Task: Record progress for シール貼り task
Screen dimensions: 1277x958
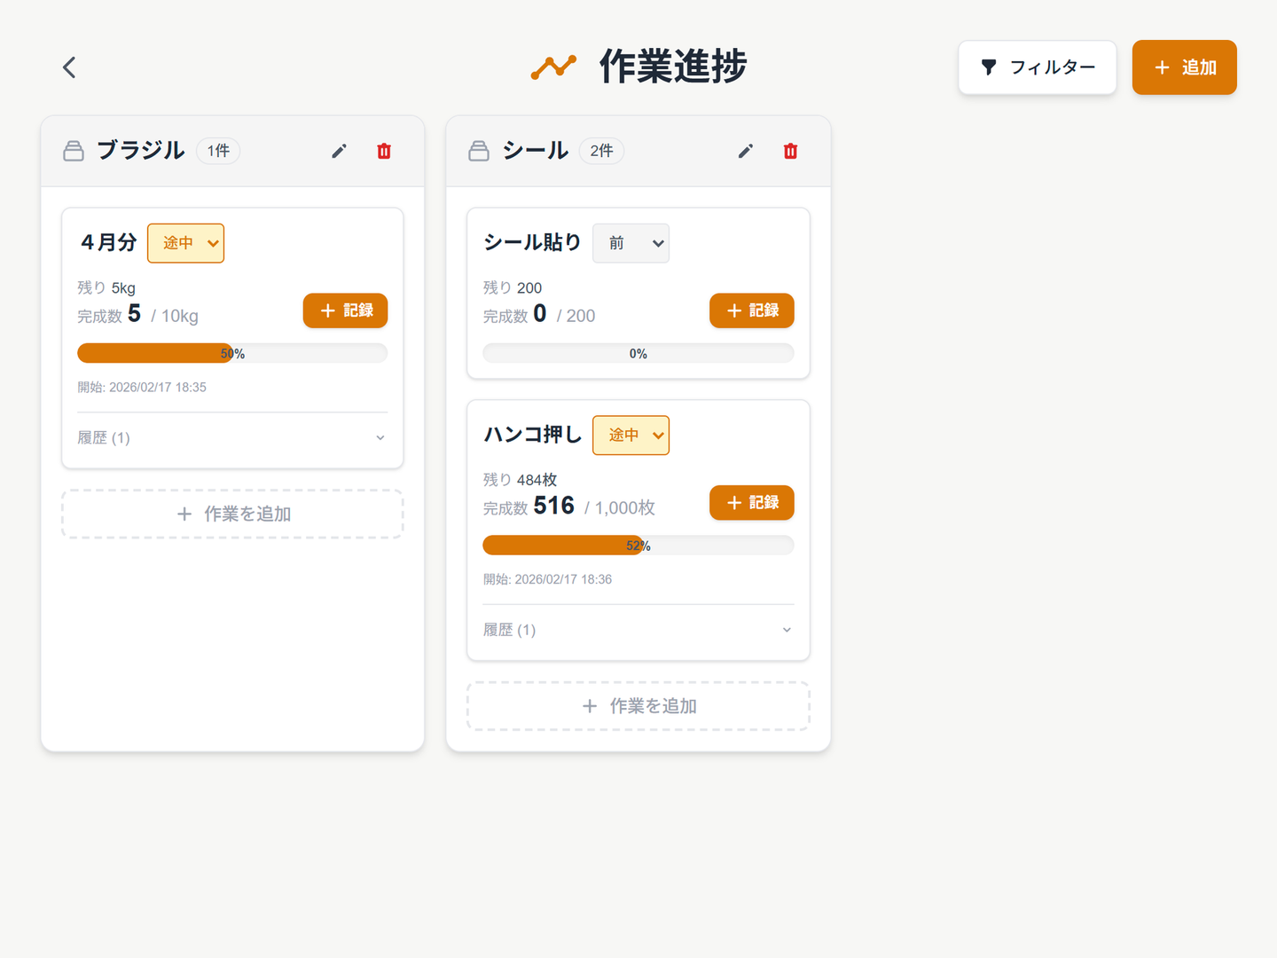Action: point(752,310)
